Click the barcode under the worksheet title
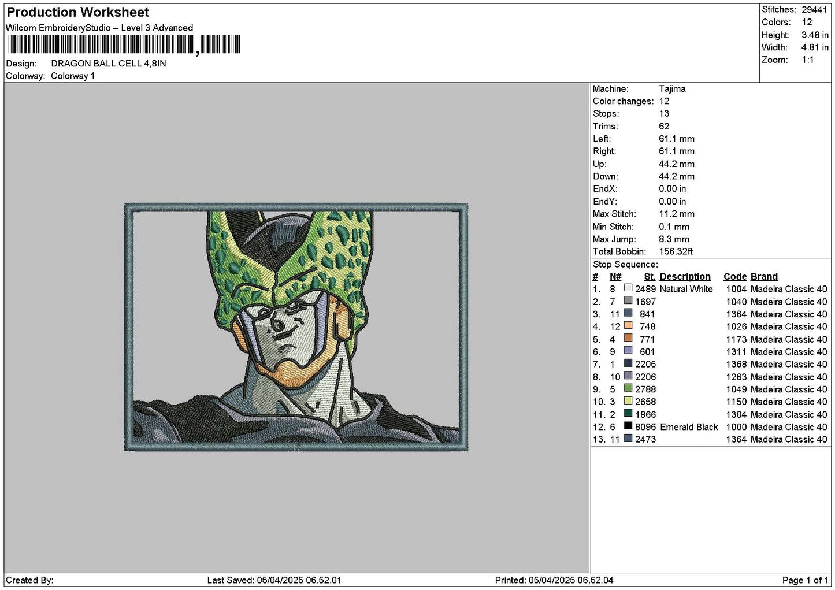The image size is (835, 590). tap(124, 44)
